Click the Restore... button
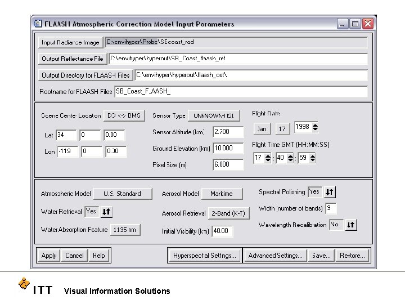Viewport: 405px width, 304px height. [x=352, y=256]
